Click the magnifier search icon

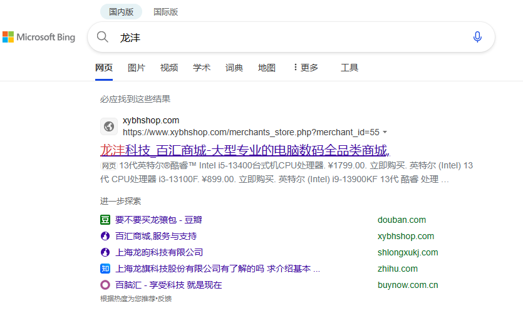(102, 37)
